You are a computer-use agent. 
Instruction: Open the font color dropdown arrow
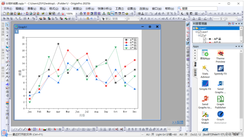[x=187, y=19]
